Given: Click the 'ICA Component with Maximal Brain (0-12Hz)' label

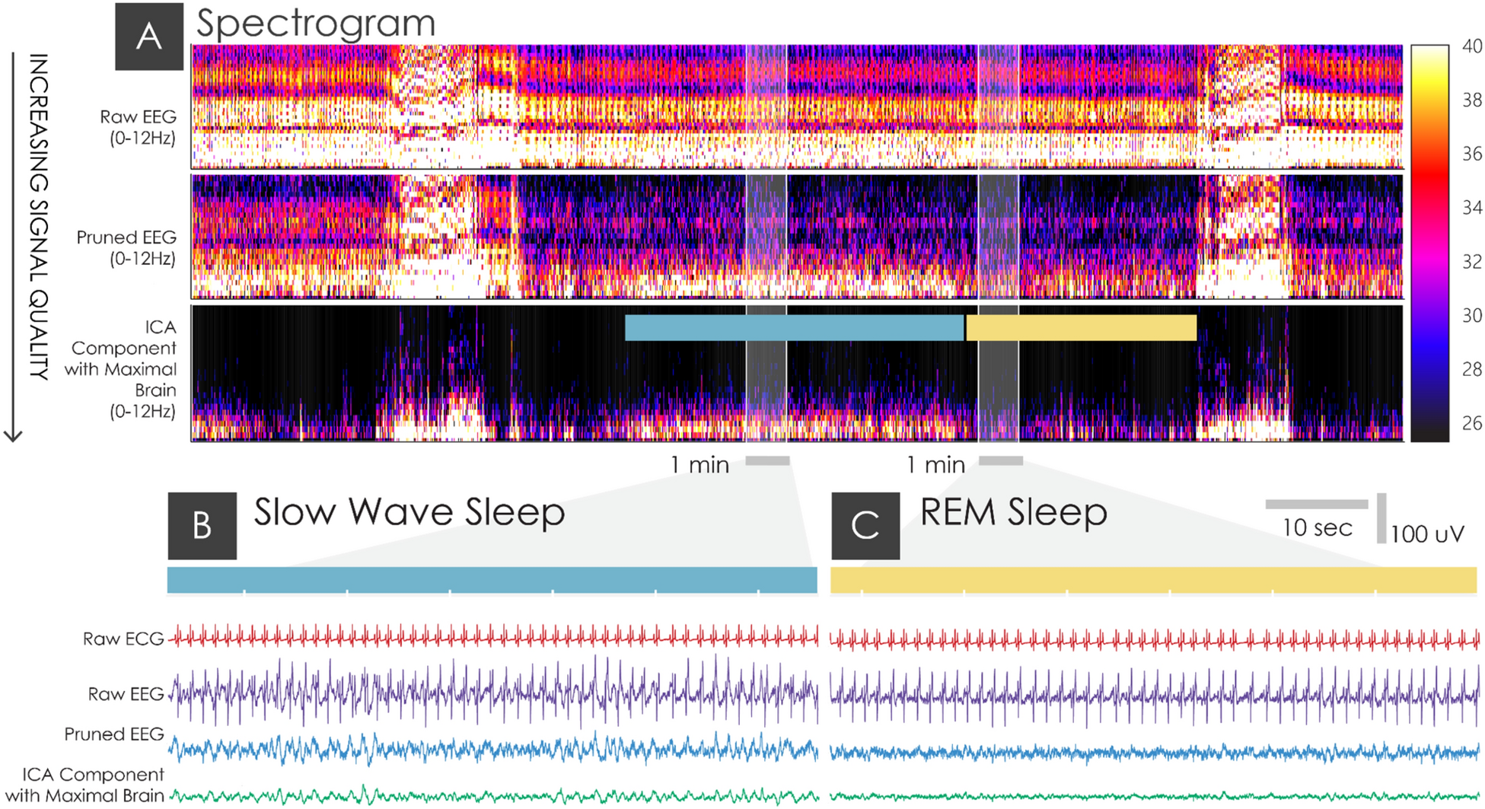Looking at the screenshot, I should [121, 369].
